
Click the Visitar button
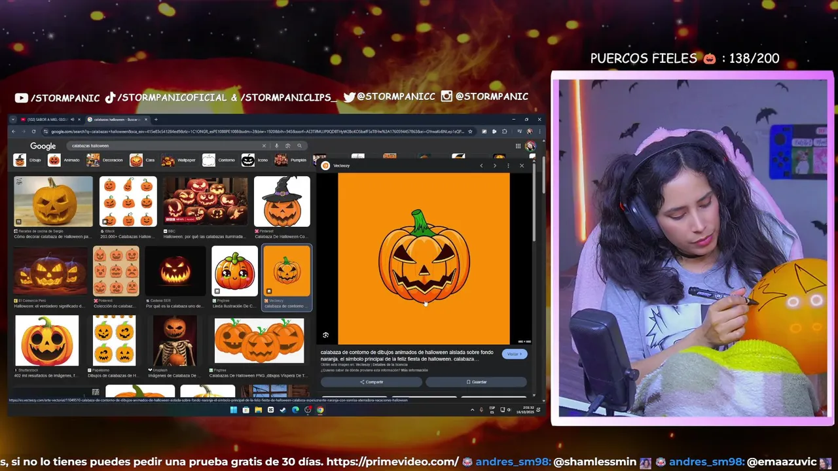(514, 354)
